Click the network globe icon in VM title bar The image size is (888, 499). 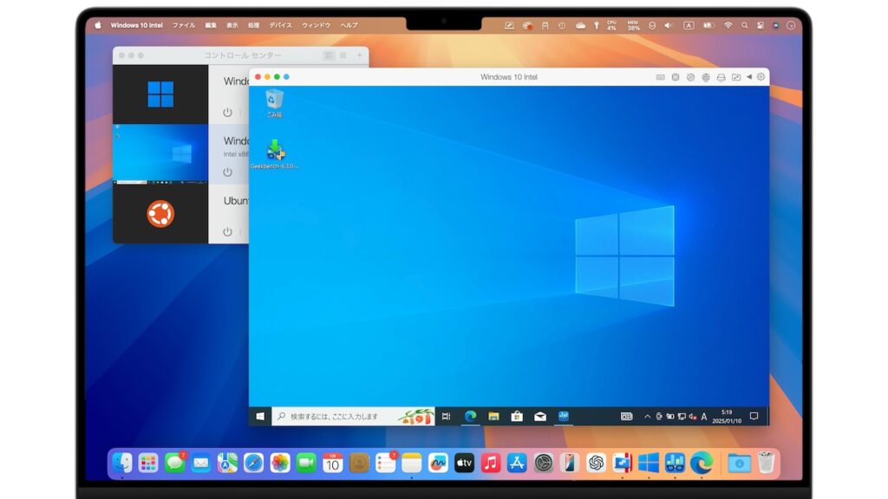(x=706, y=77)
